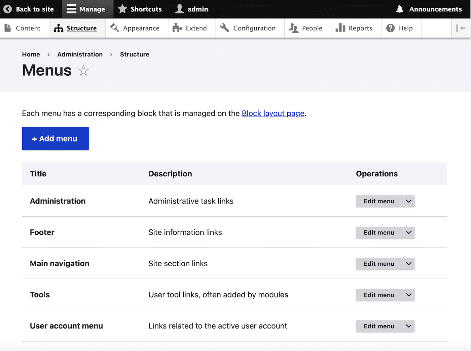Screen dimensions: 471x351
Task: Click Edit menu for Main navigation
Action: click(379, 264)
